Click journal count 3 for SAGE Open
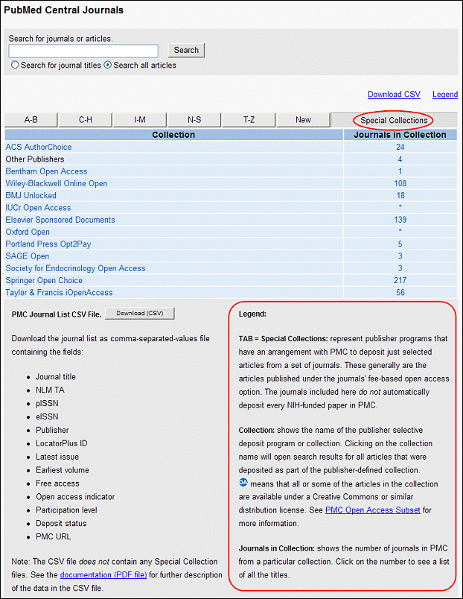This screenshot has width=463, height=599. pos(400,256)
